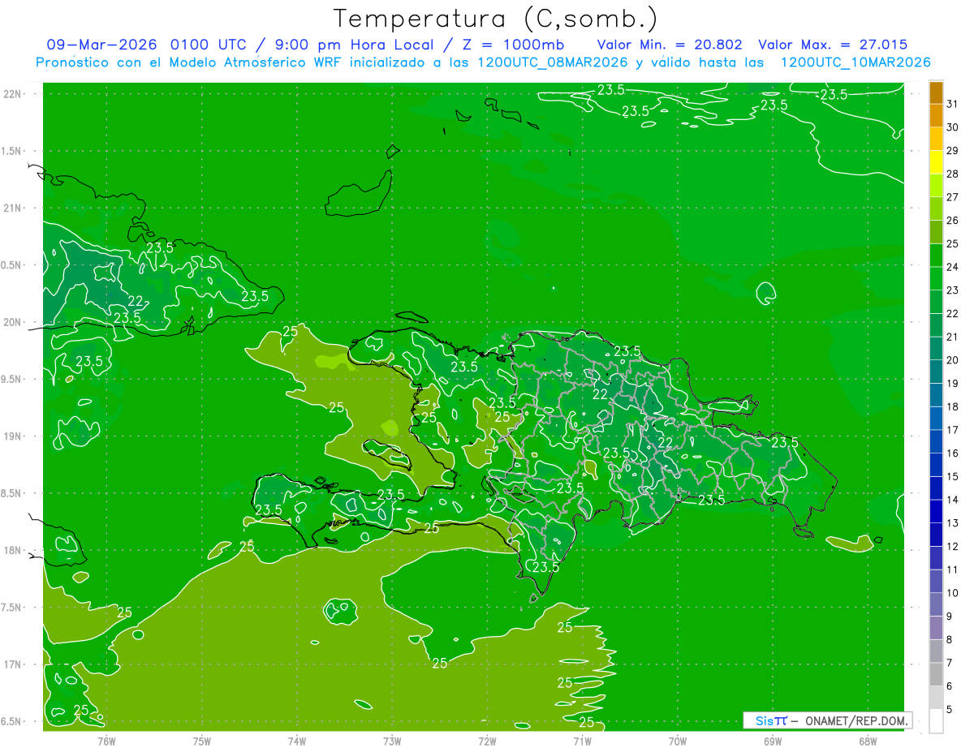
Task: Click the '74W' longitude axis label
Action: pyautogui.click(x=297, y=741)
